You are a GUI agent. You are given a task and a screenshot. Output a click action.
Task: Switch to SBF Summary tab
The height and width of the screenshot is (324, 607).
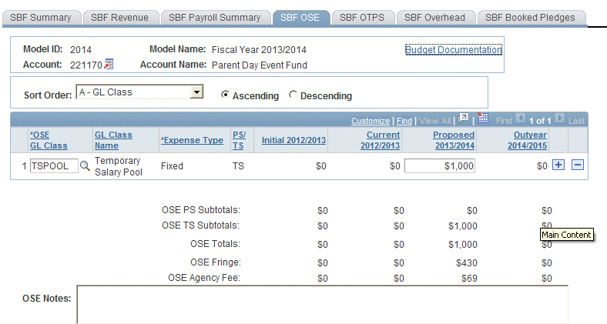pyautogui.click(x=41, y=17)
